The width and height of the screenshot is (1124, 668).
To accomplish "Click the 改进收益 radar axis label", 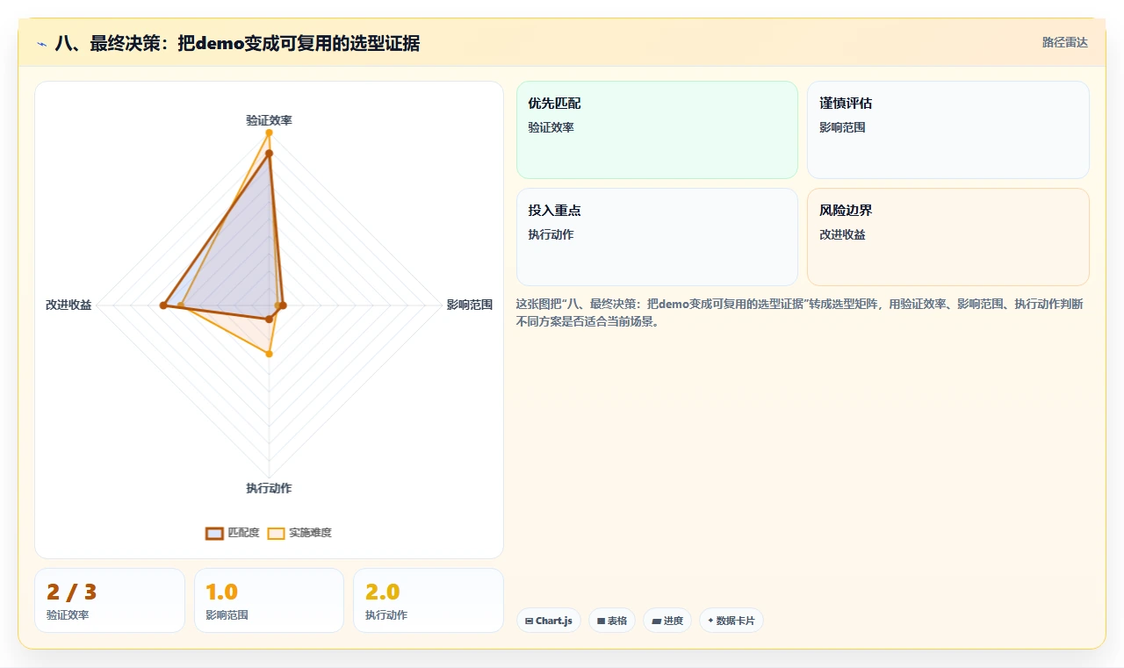I will (x=68, y=305).
